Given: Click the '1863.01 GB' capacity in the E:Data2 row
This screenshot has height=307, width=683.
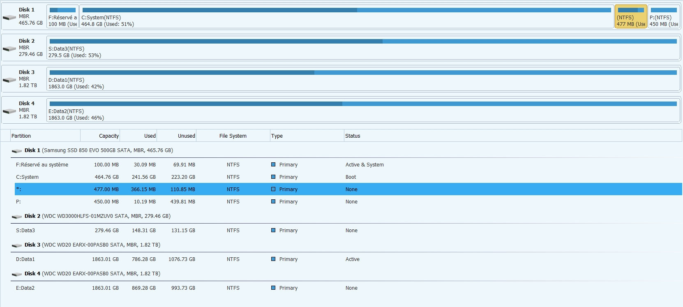Looking at the screenshot, I should (105, 288).
